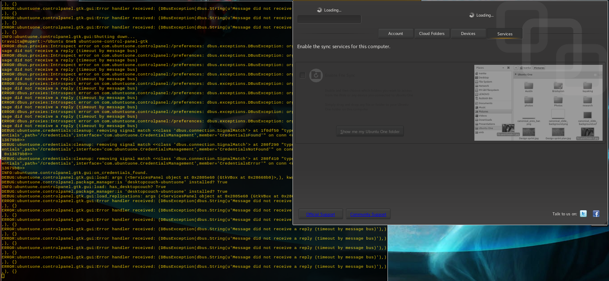Image resolution: width=609 pixels, height=281 pixels.
Task: Open the Cloud Folders tab
Action: click(432, 33)
